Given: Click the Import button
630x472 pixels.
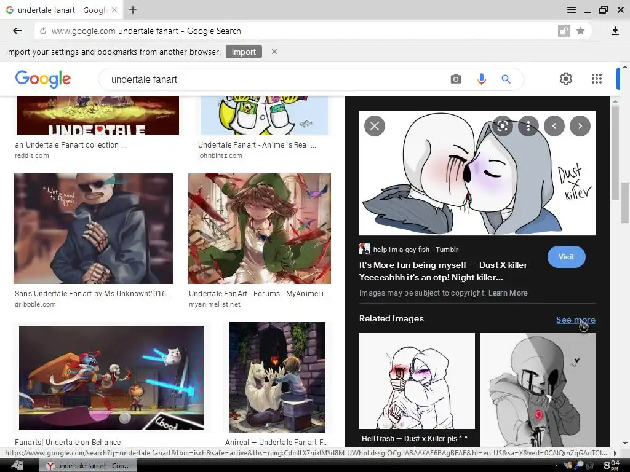Looking at the screenshot, I should [244, 52].
